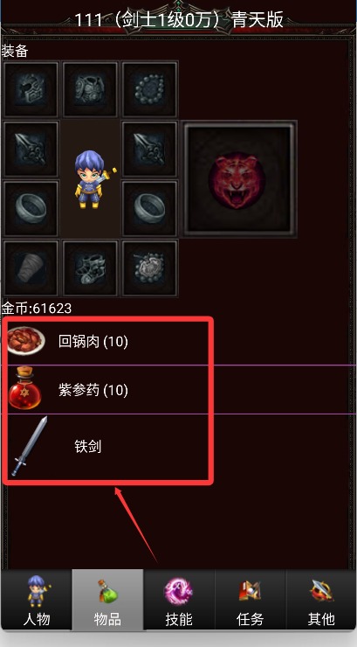The width and height of the screenshot is (357, 647).
Task: Select the helmet equipment slot
Action: [31, 89]
